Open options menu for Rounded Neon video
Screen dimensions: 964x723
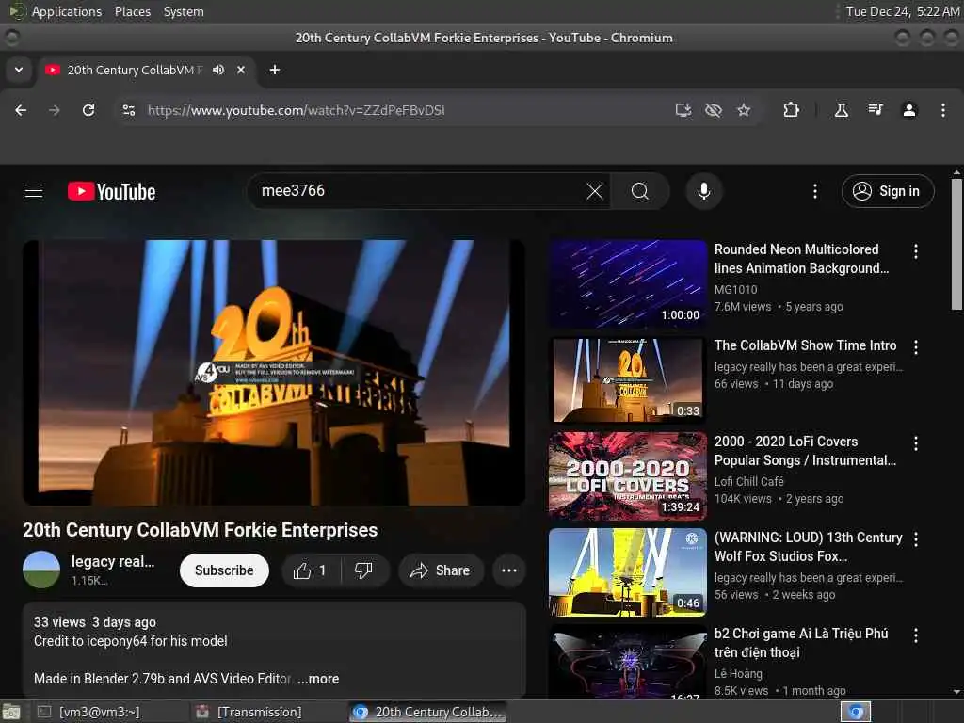coord(915,250)
